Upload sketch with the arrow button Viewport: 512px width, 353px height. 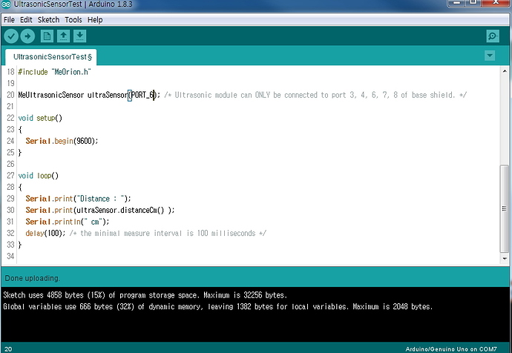(x=27, y=36)
